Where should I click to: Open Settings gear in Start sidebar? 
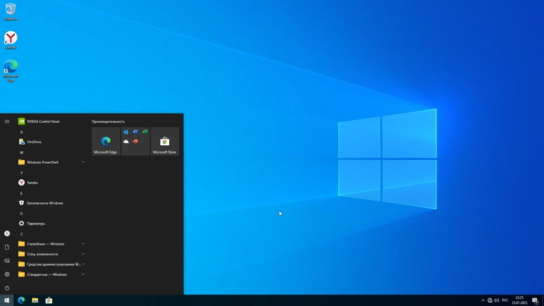tap(7, 275)
